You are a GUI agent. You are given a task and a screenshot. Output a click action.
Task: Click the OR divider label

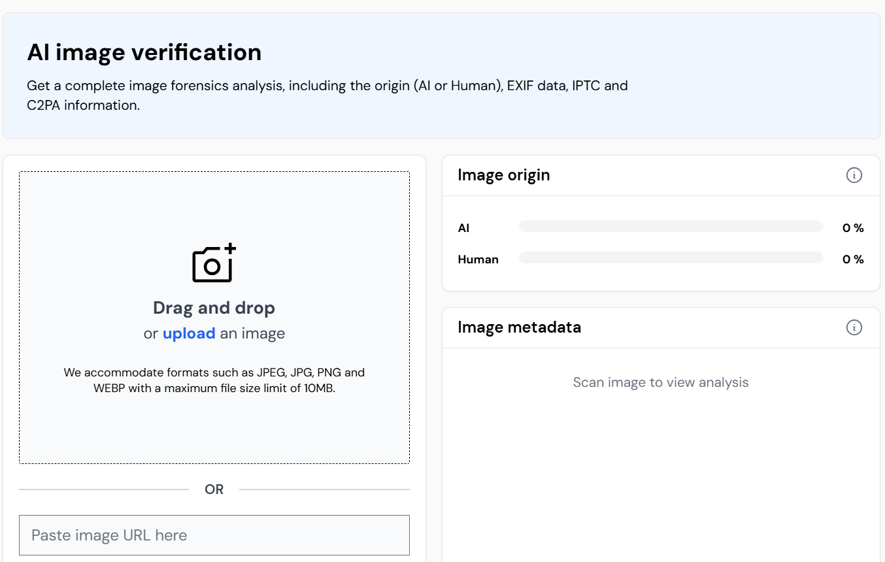[214, 489]
